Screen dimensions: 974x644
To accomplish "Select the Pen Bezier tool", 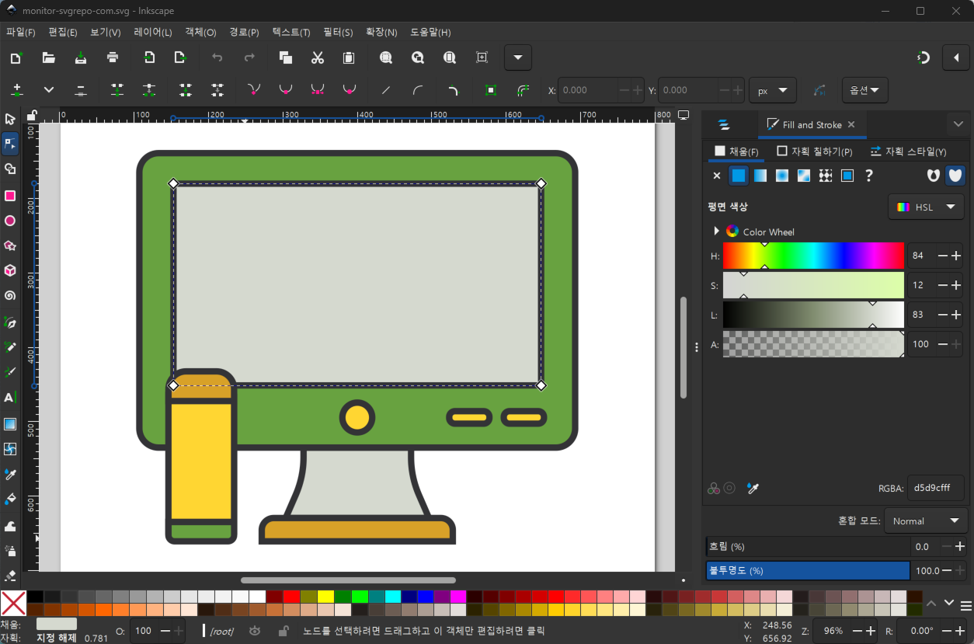I will pos(10,322).
